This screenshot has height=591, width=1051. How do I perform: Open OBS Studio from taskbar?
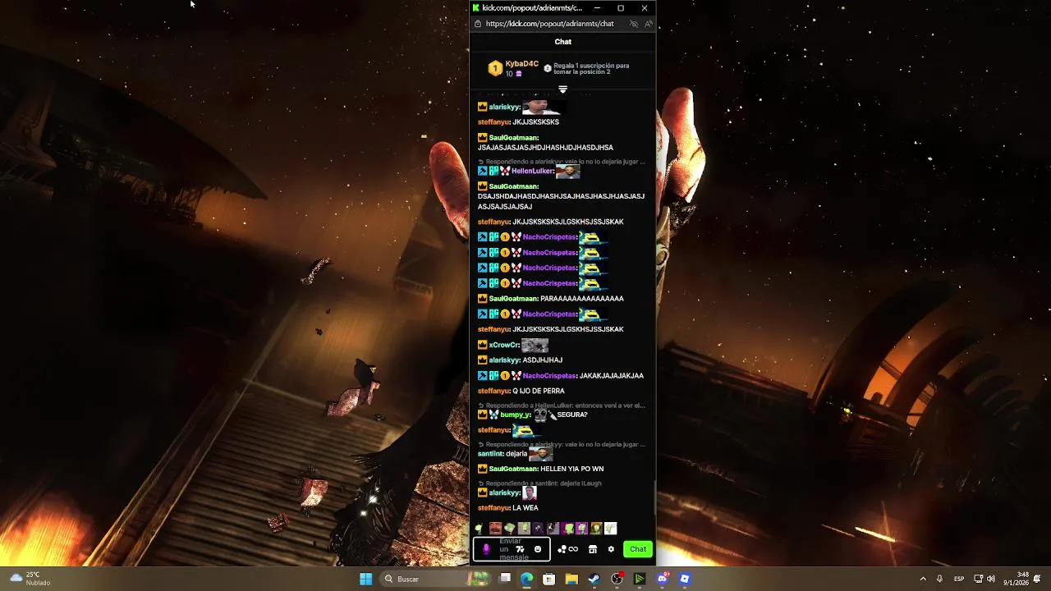click(617, 579)
